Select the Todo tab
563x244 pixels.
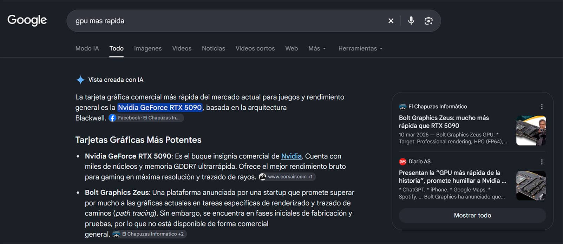[116, 48]
